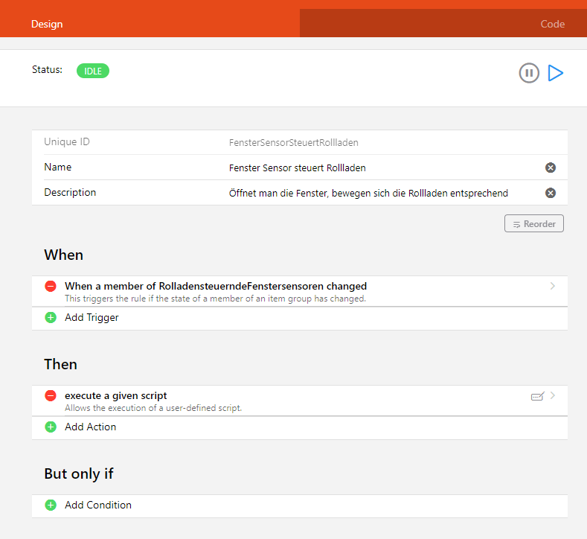Click the trigger description 'This triggers the rule...'
This screenshot has height=539, width=587.
pyautogui.click(x=215, y=299)
